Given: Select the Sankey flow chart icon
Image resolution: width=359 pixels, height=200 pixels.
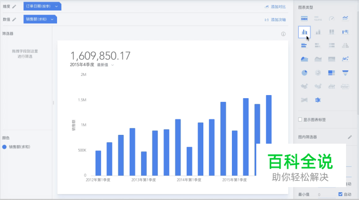Looking at the screenshot, I should click(x=304, y=100).
